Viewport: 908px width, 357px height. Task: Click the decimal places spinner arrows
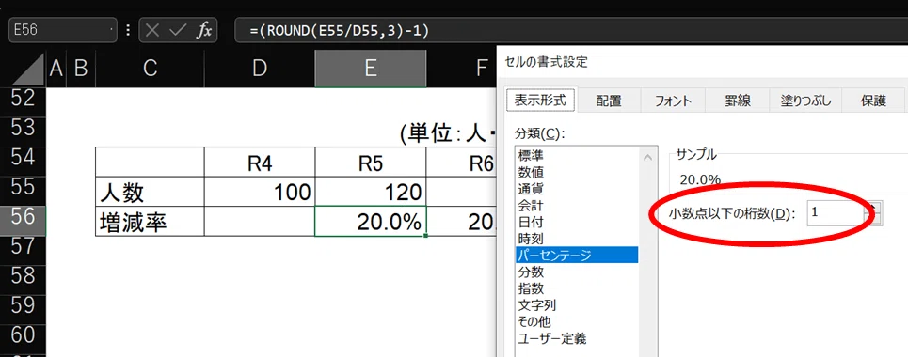click(x=874, y=213)
